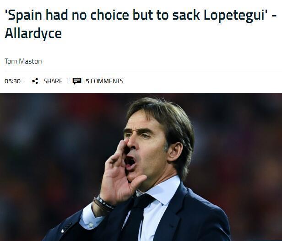
Task: Select the SHARE text label
Action: tap(53, 81)
